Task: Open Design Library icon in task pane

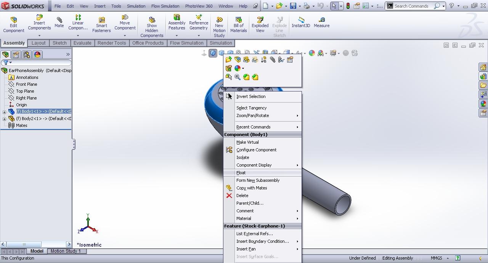Action: click(x=483, y=76)
